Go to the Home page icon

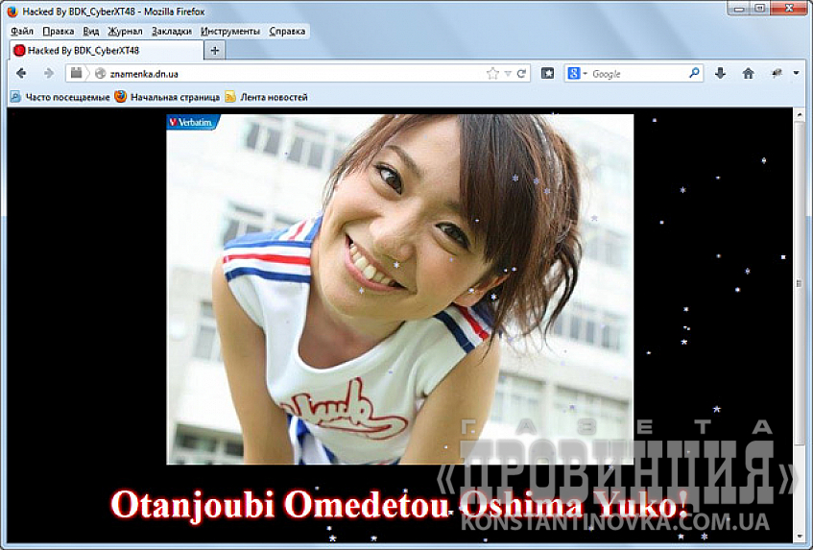pyautogui.click(x=748, y=73)
